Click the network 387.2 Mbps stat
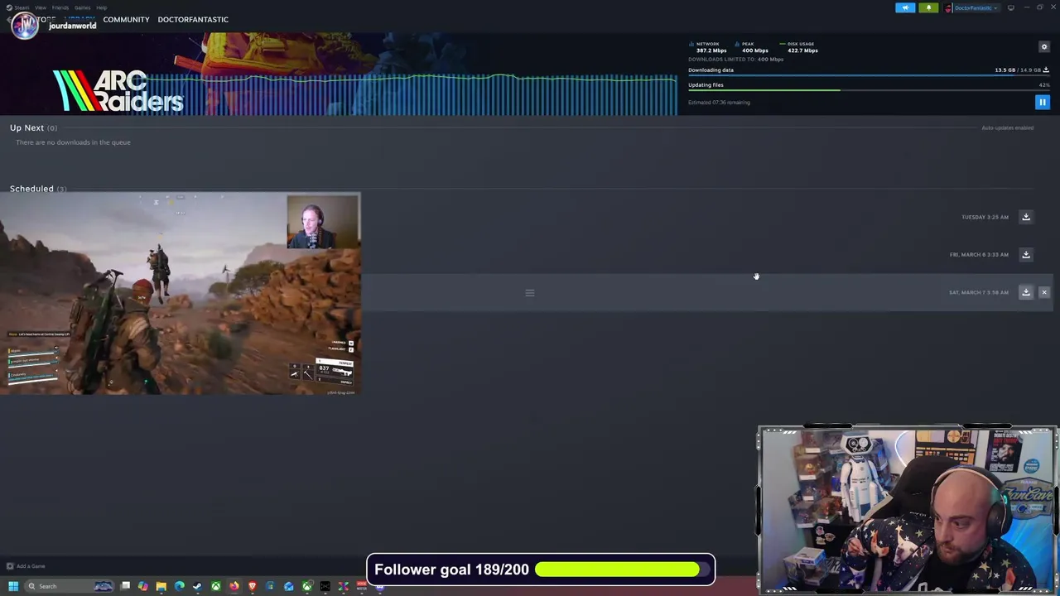Viewport: 1060px width, 596px height. point(708,47)
